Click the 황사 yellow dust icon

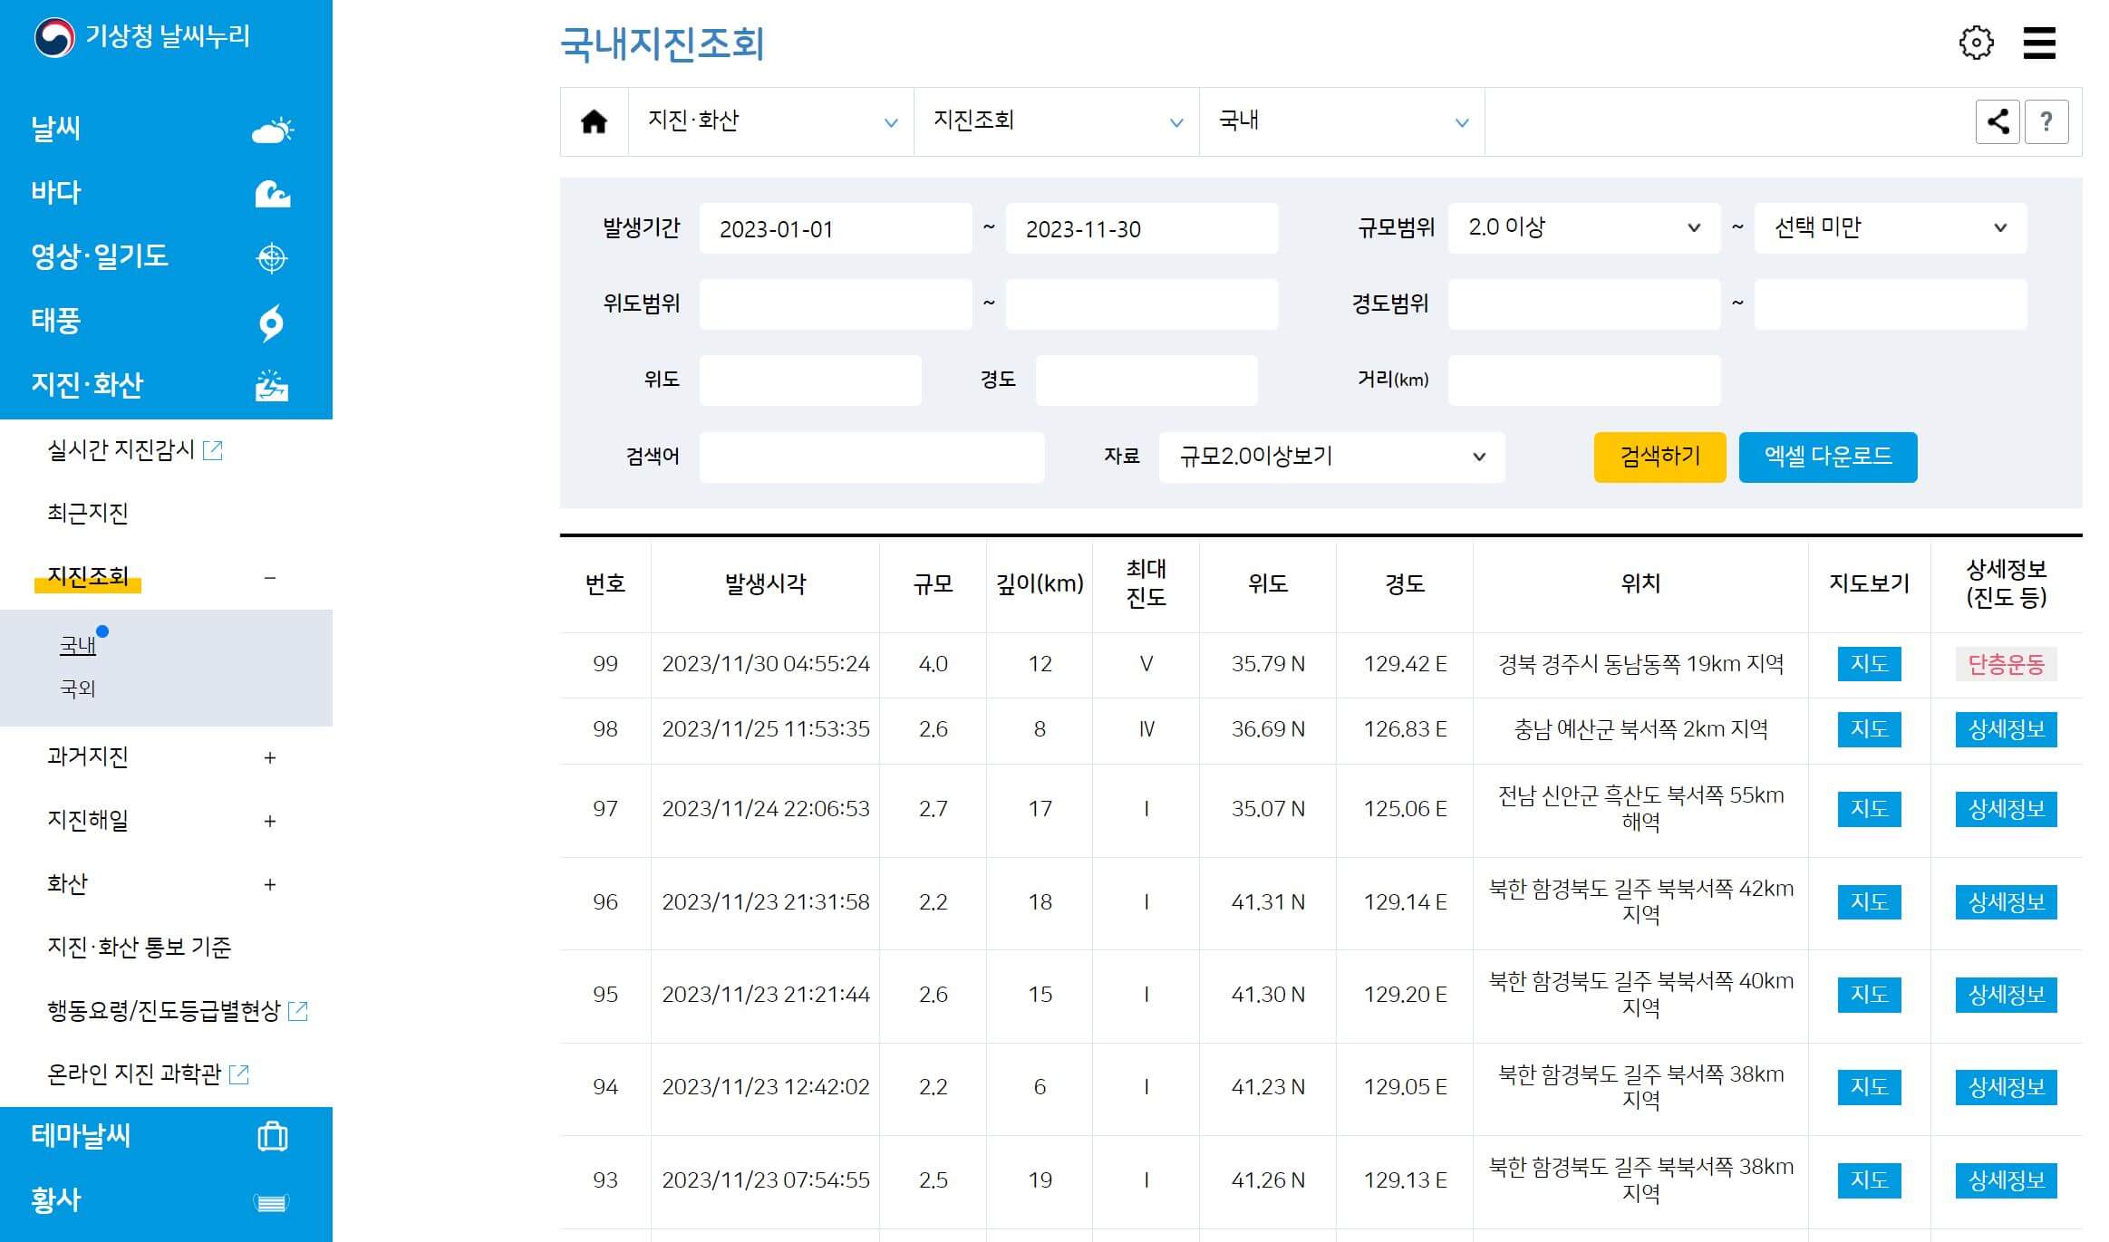tap(274, 1200)
